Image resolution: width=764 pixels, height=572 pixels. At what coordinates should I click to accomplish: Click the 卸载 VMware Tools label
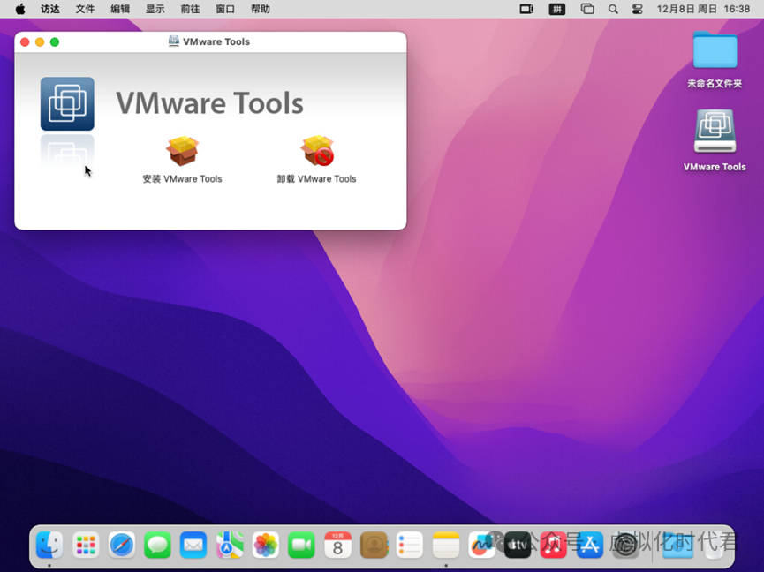[317, 179]
